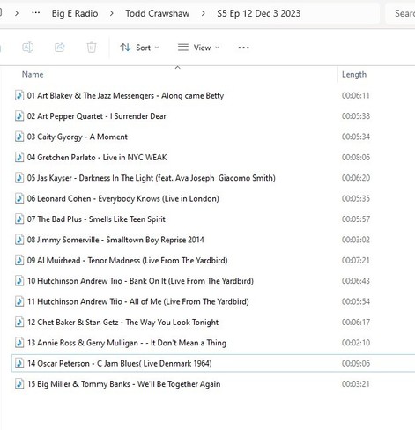Sort by the Name column header

[33, 74]
